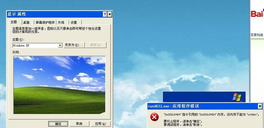Close the 显示 属性 dialog
264x128 pixels.
[110, 14]
